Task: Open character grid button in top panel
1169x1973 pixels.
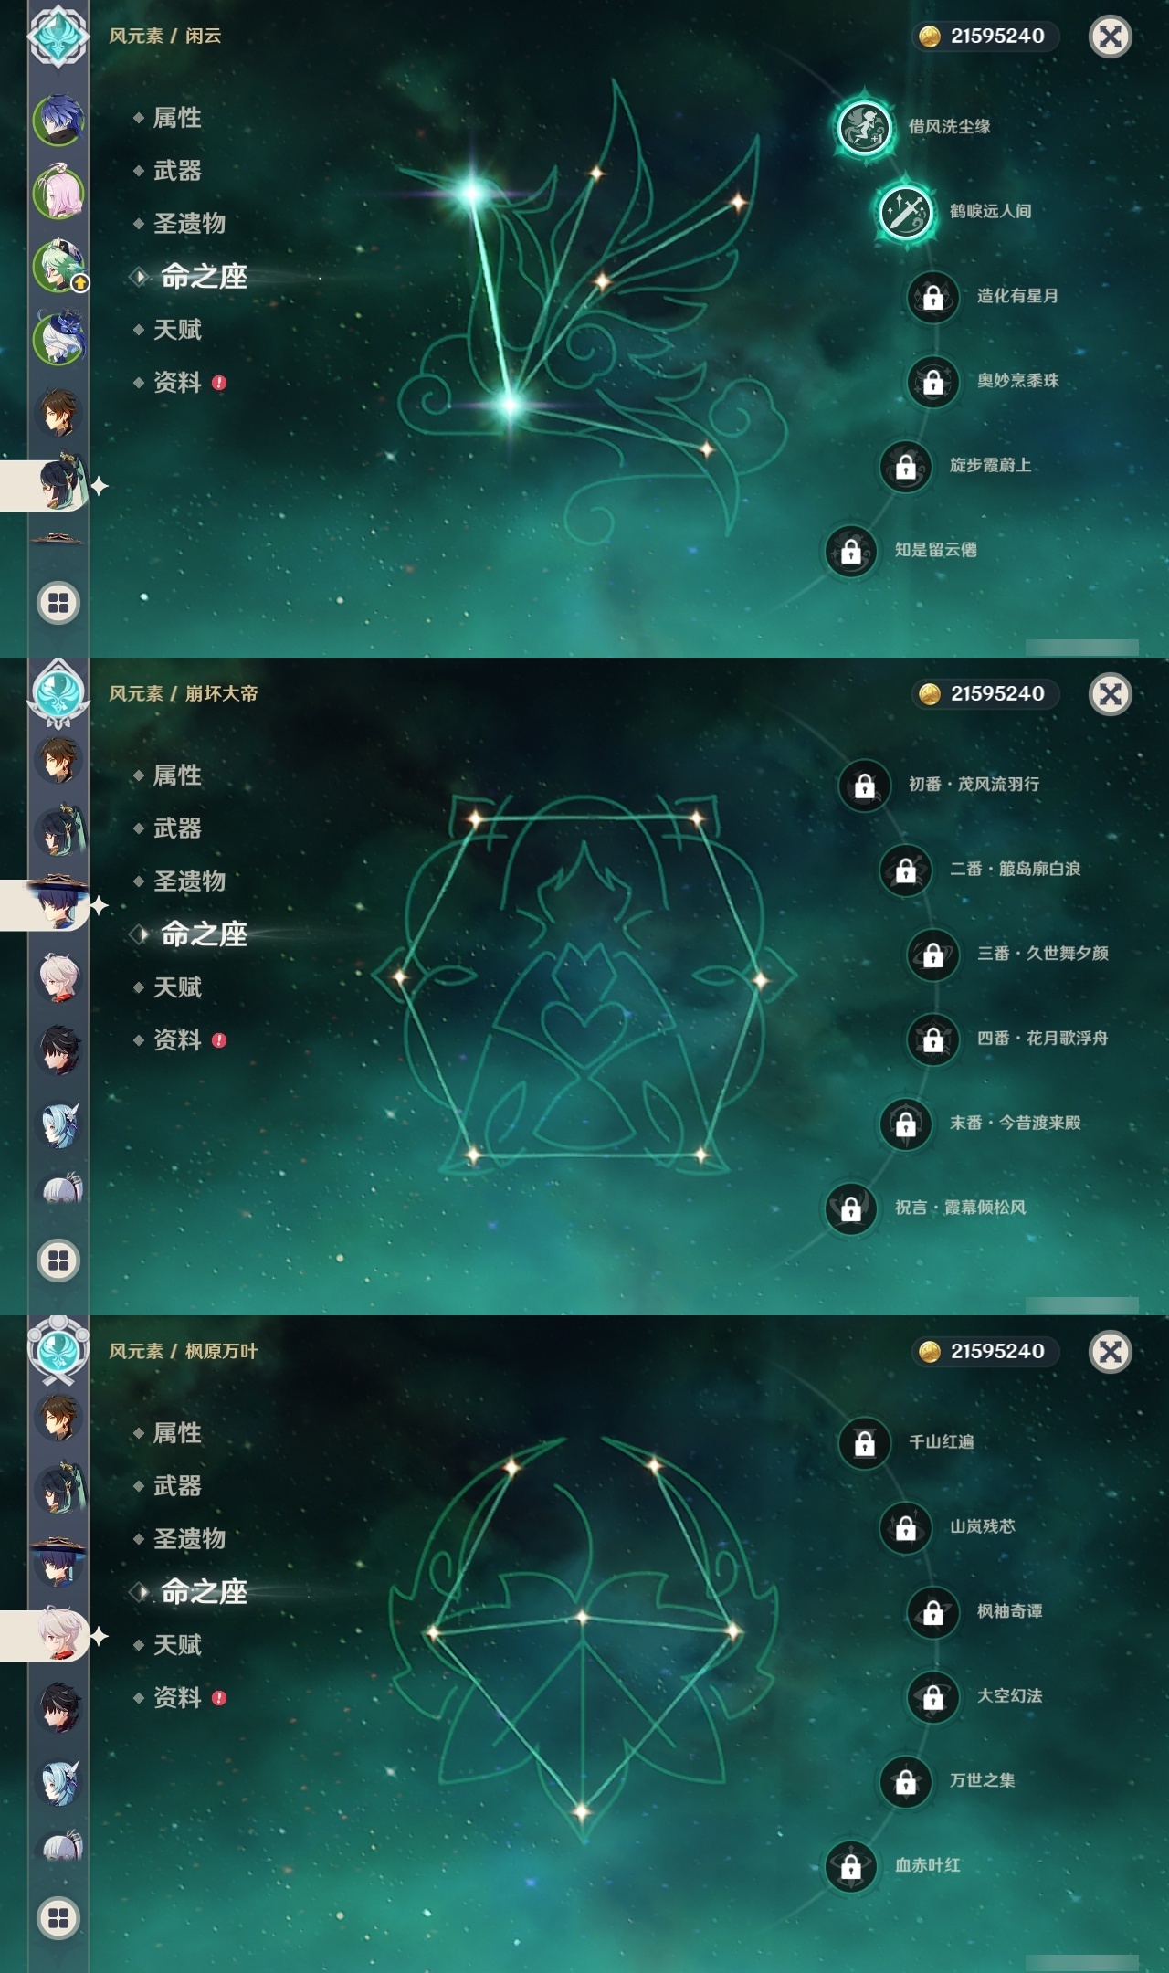Action: click(58, 603)
